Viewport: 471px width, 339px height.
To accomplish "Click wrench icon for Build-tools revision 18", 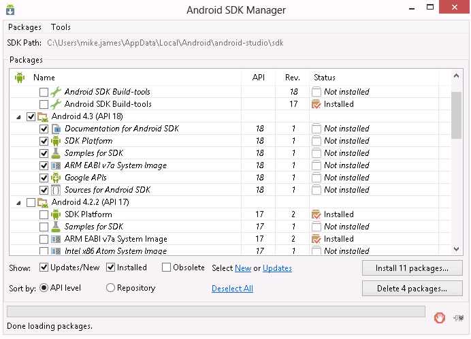I will (x=56, y=92).
